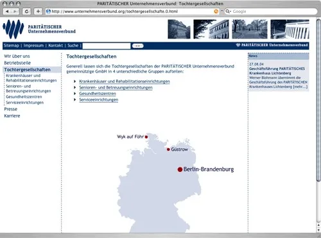Image resolution: width=321 pixels, height=238 pixels.
Task: Submit search with the >> button
Action: [x=137, y=46]
